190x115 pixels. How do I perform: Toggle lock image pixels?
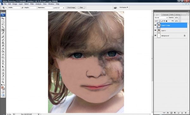pos(162,21)
